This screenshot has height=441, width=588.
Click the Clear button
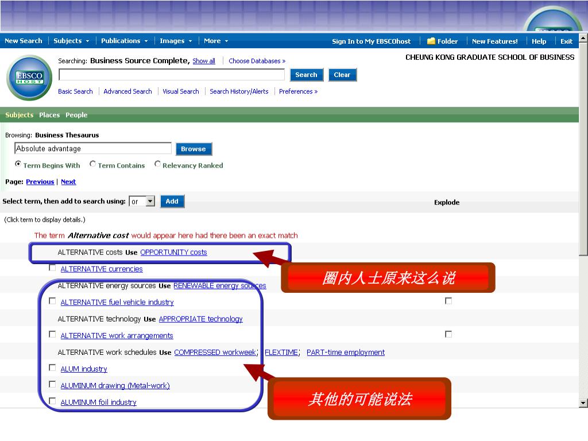tap(342, 75)
